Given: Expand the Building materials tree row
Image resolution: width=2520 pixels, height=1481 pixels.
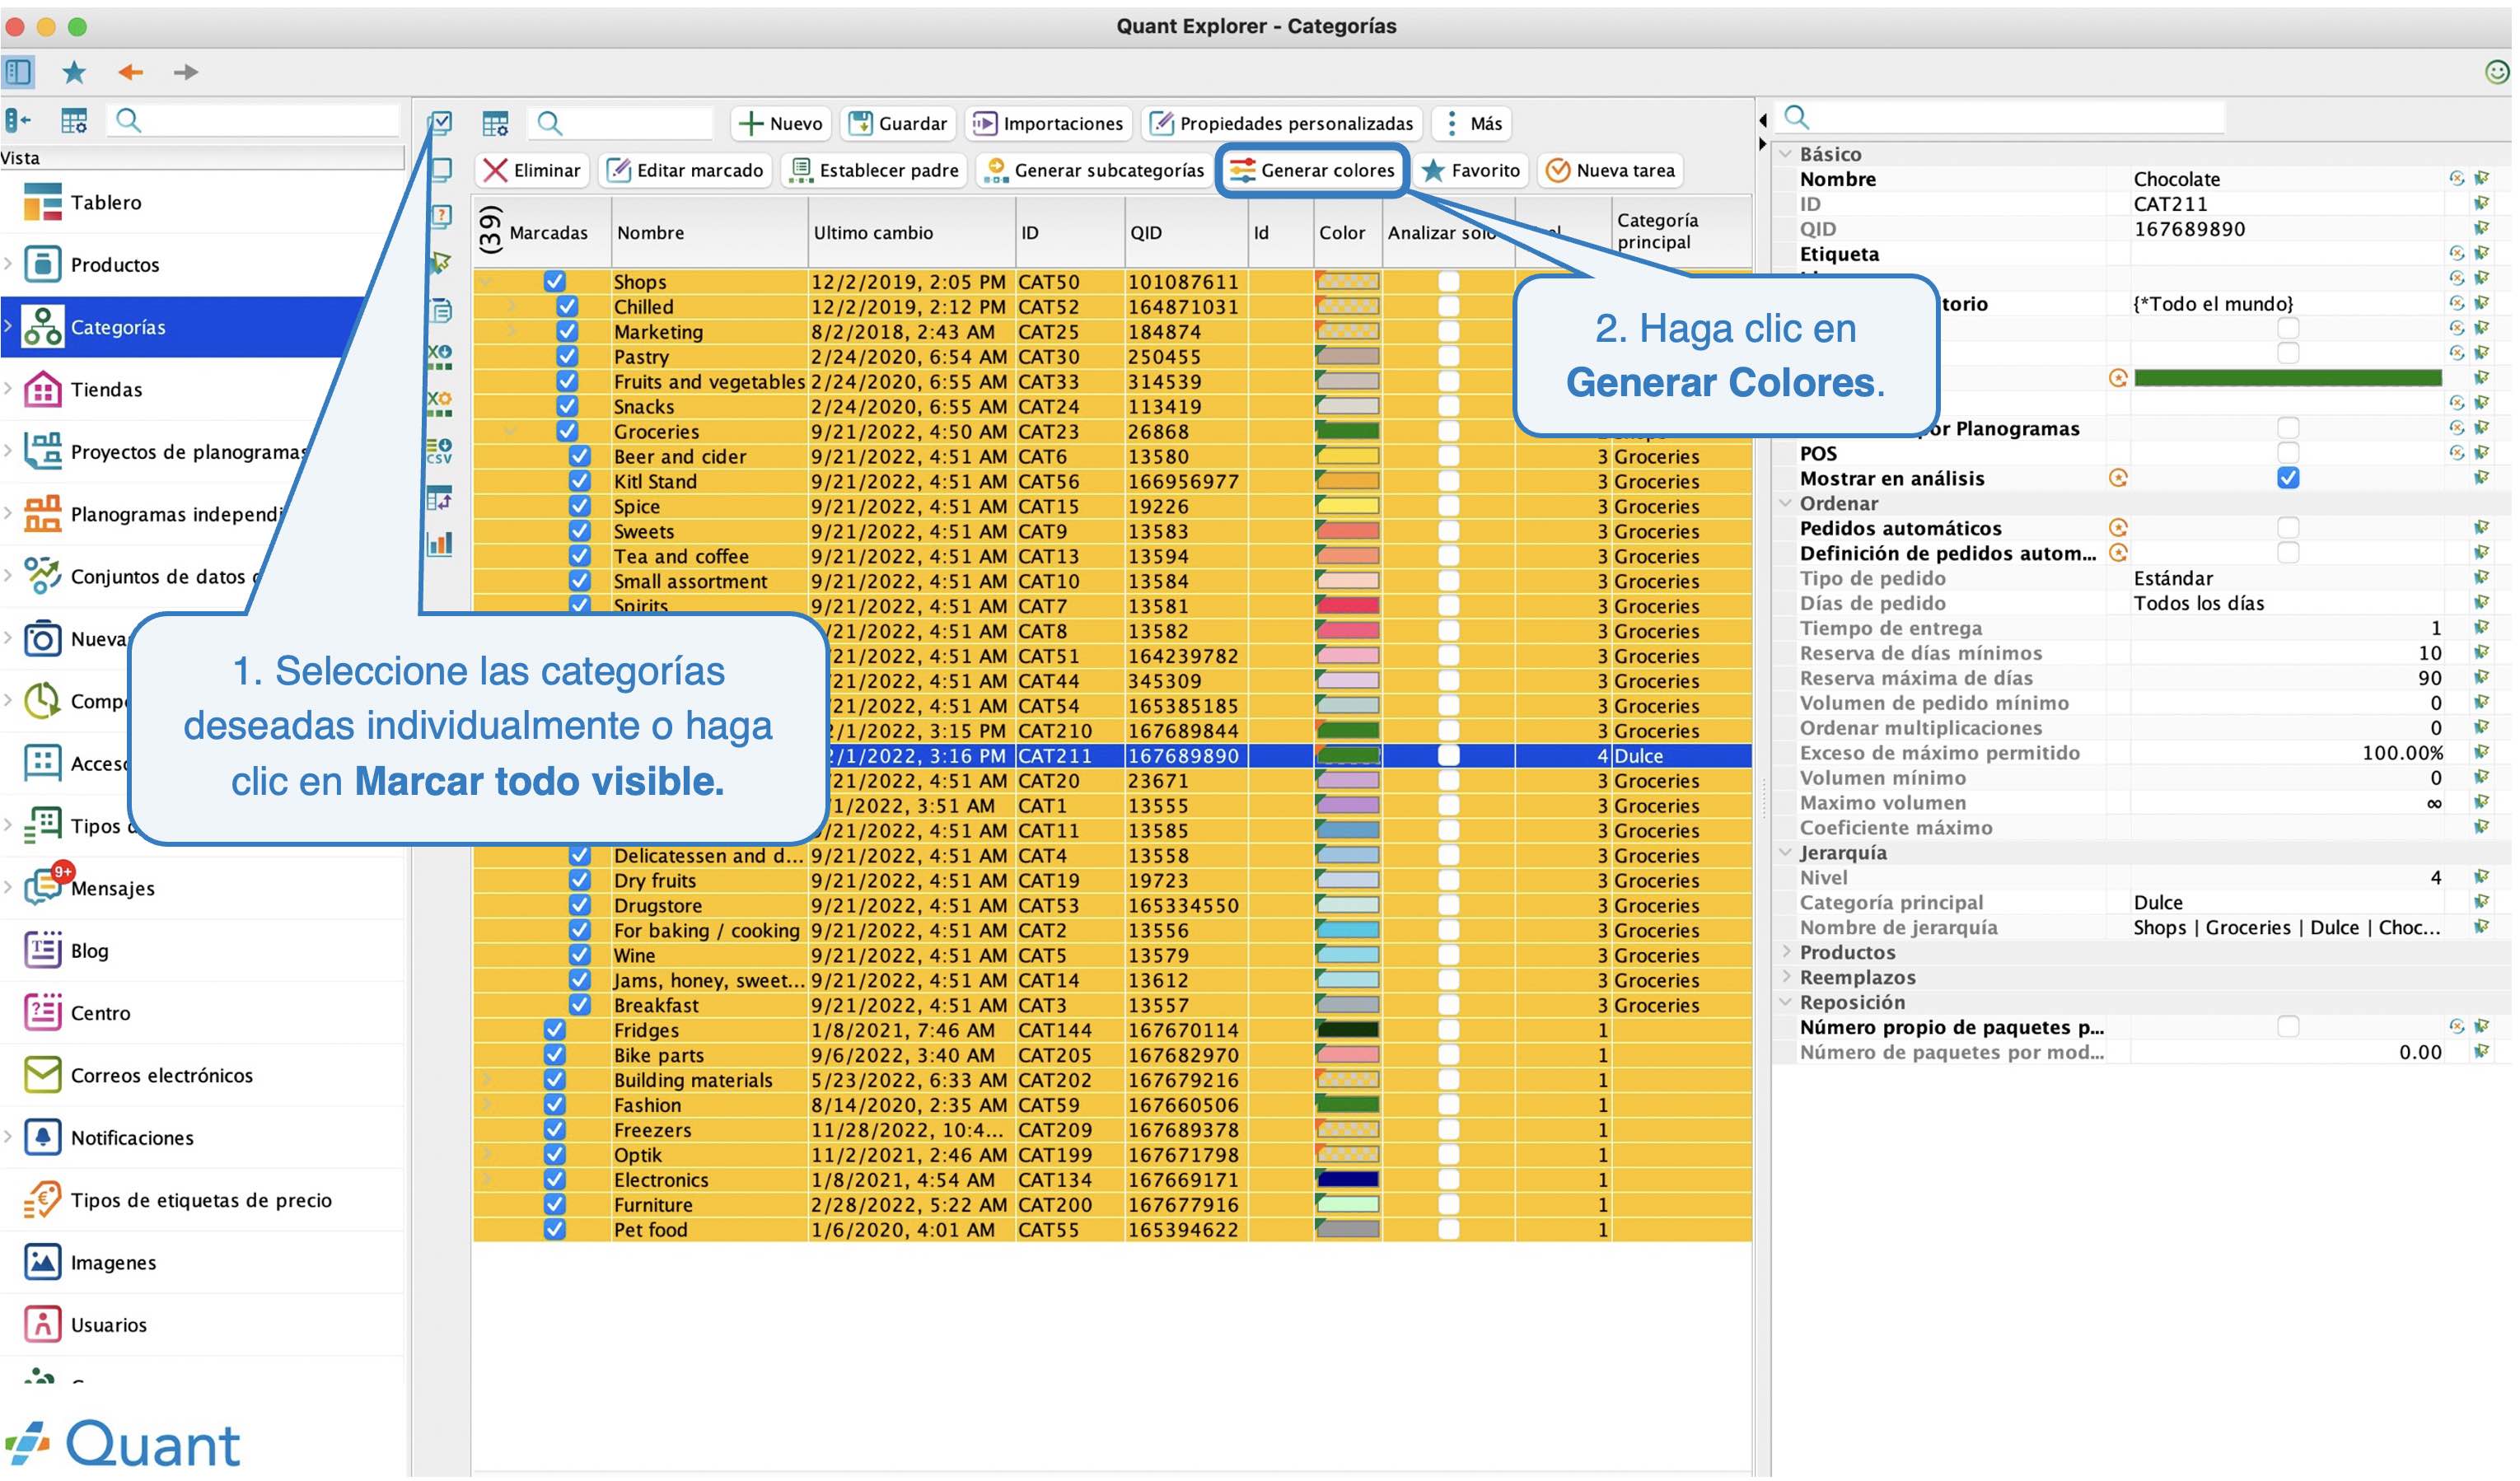Looking at the screenshot, I should [x=487, y=1080].
